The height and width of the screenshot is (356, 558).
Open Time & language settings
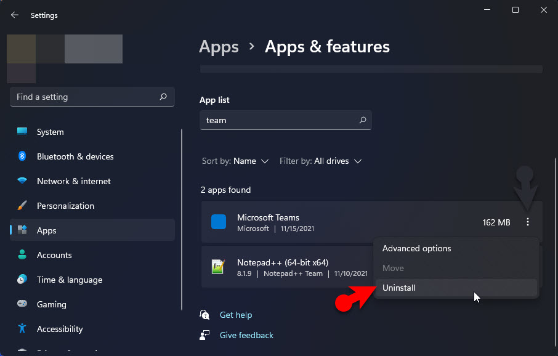(x=92, y=280)
